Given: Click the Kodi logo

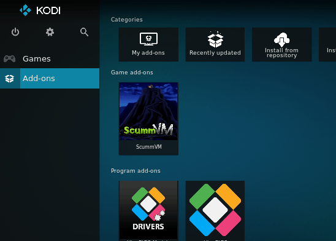Looking at the screenshot, I should tap(40, 10).
